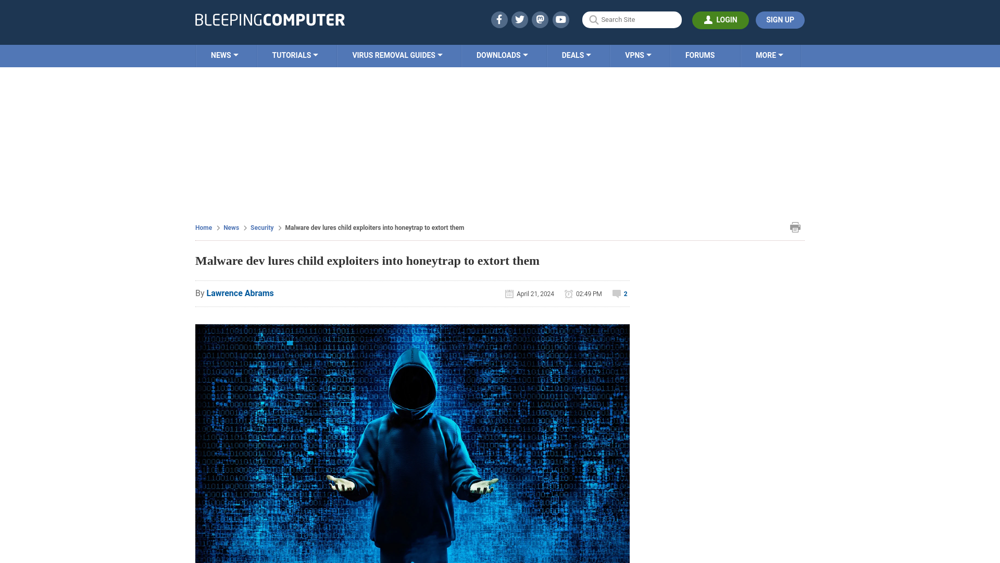The image size is (1000, 563).
Task: Click the Lawrence Abrams author link
Action: (x=240, y=293)
